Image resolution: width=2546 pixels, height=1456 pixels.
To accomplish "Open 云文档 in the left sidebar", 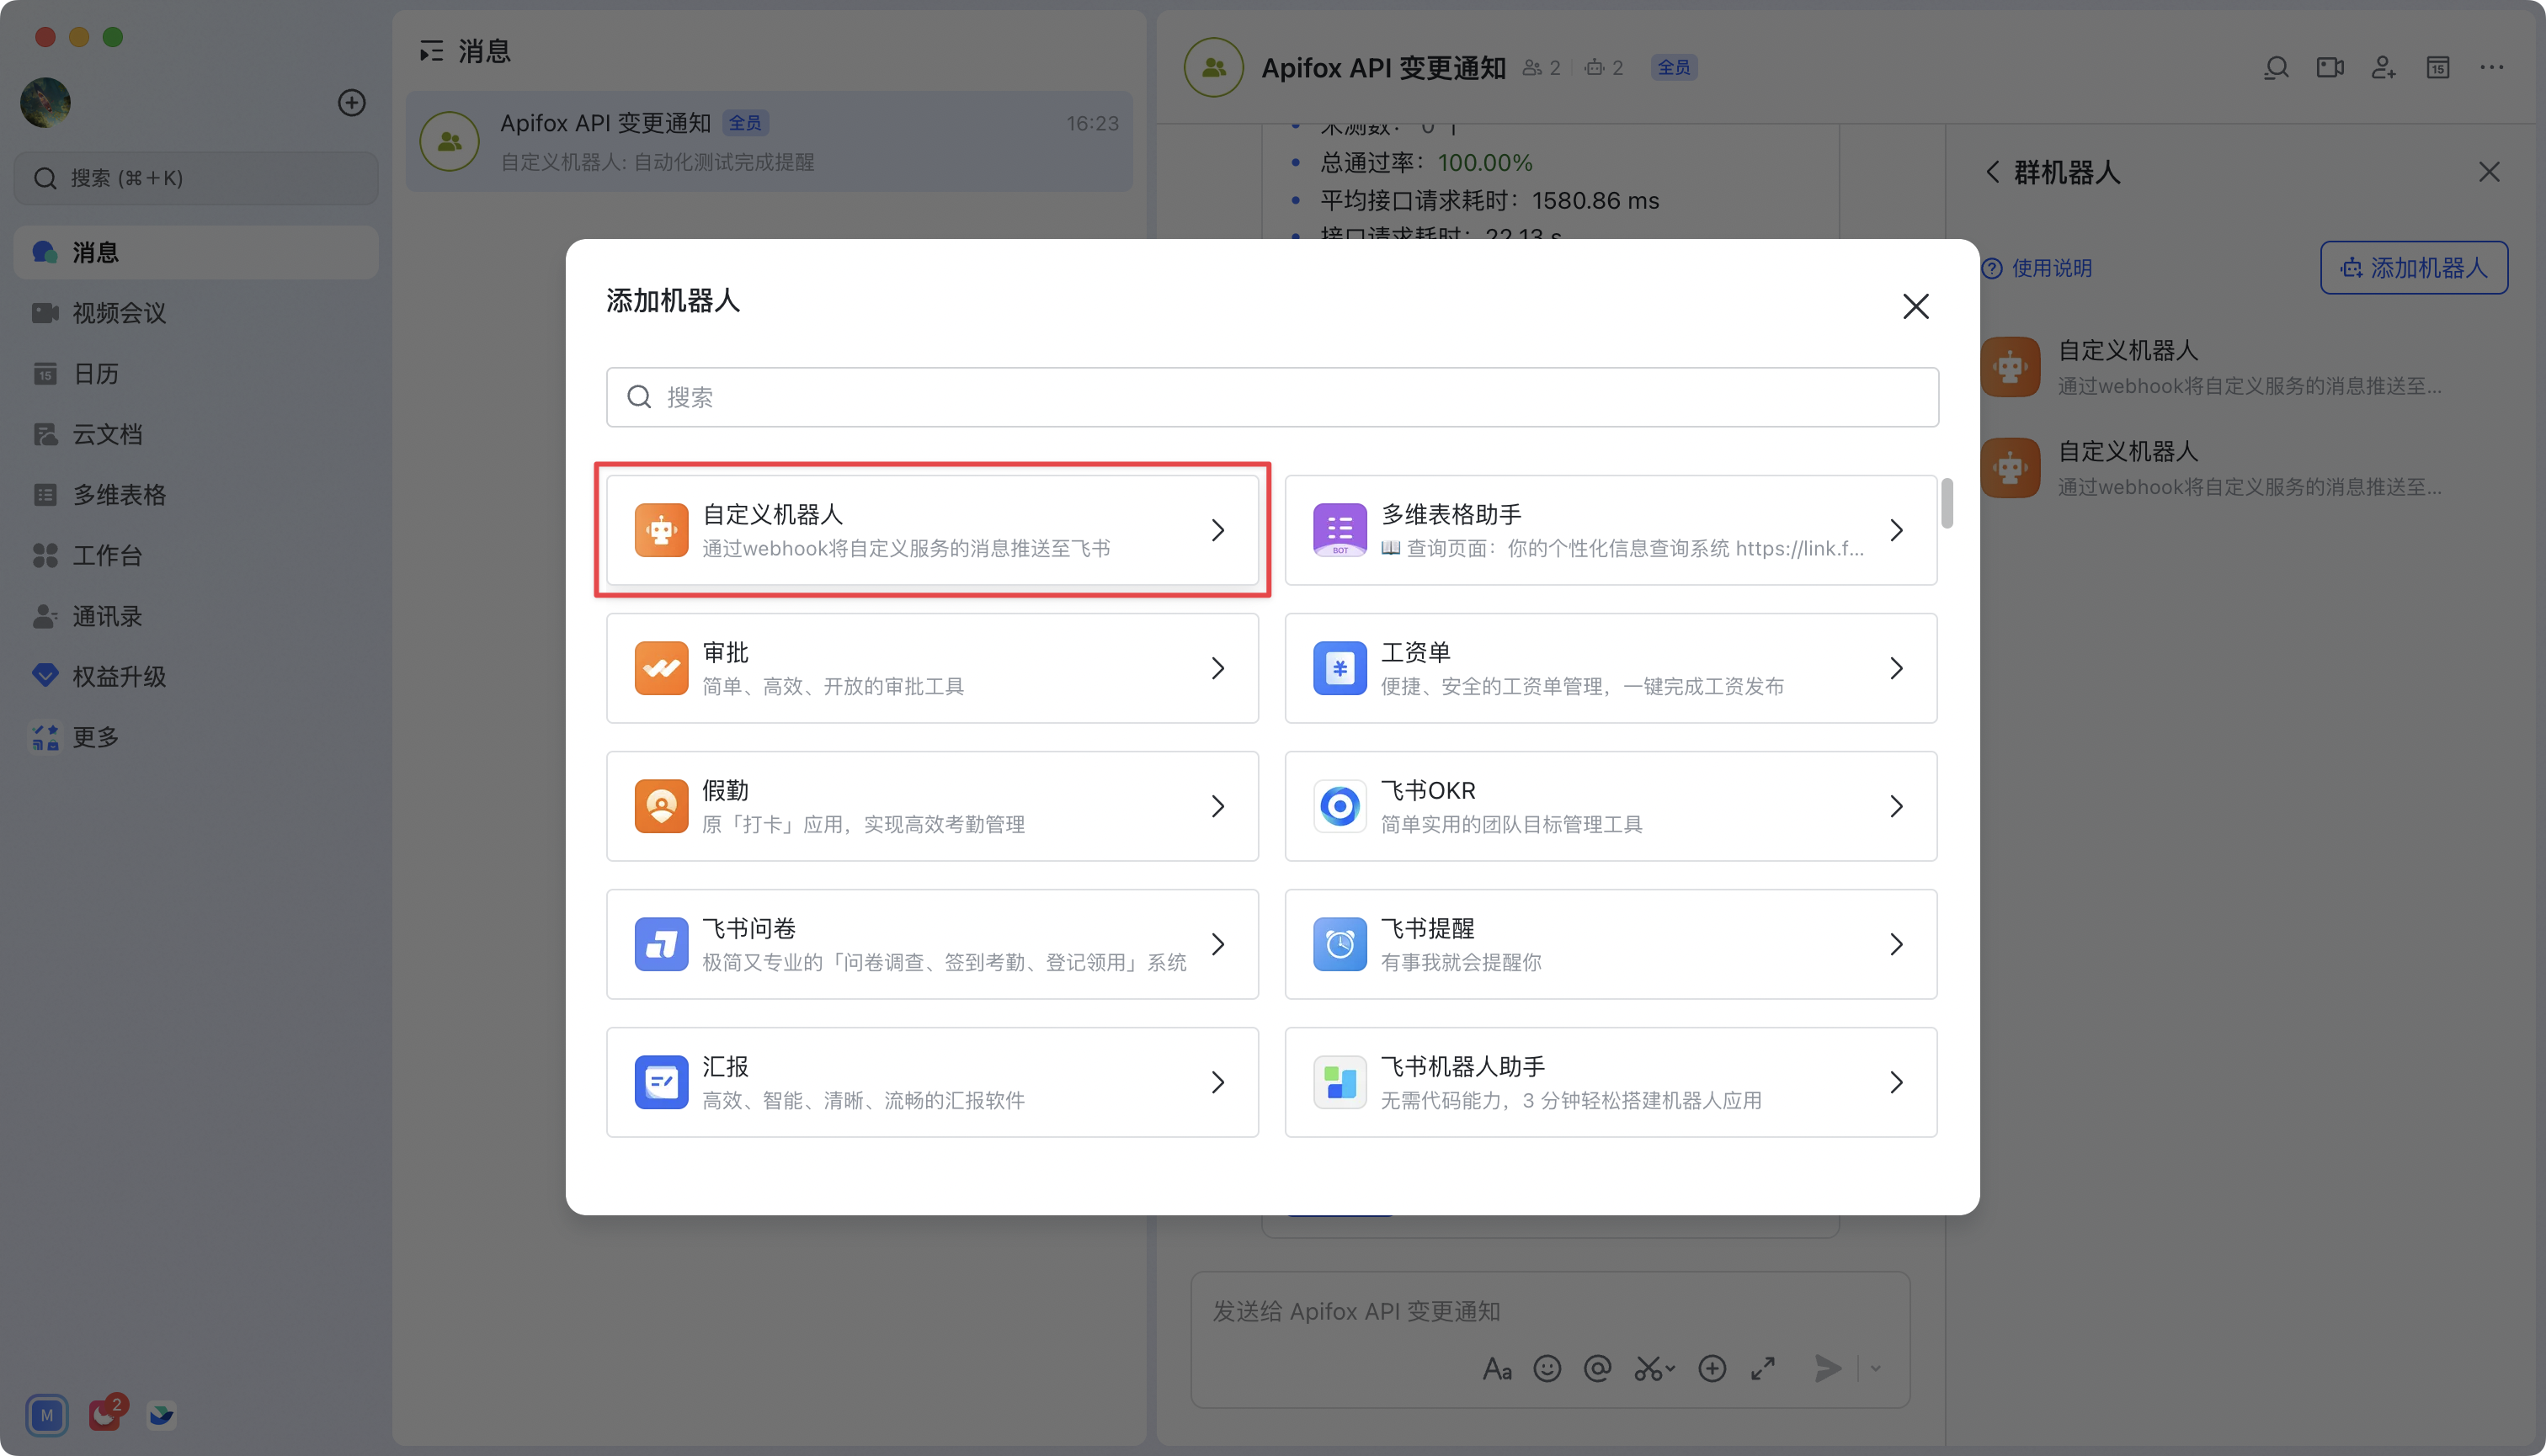I will tap(107, 434).
